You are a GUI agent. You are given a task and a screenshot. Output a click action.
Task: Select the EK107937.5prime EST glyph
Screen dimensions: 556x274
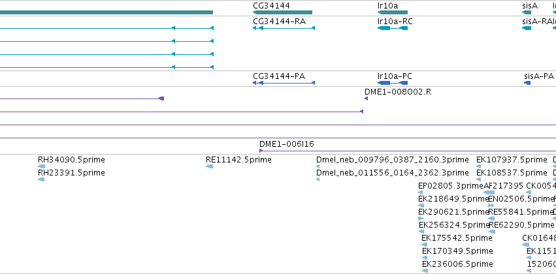pos(479,166)
